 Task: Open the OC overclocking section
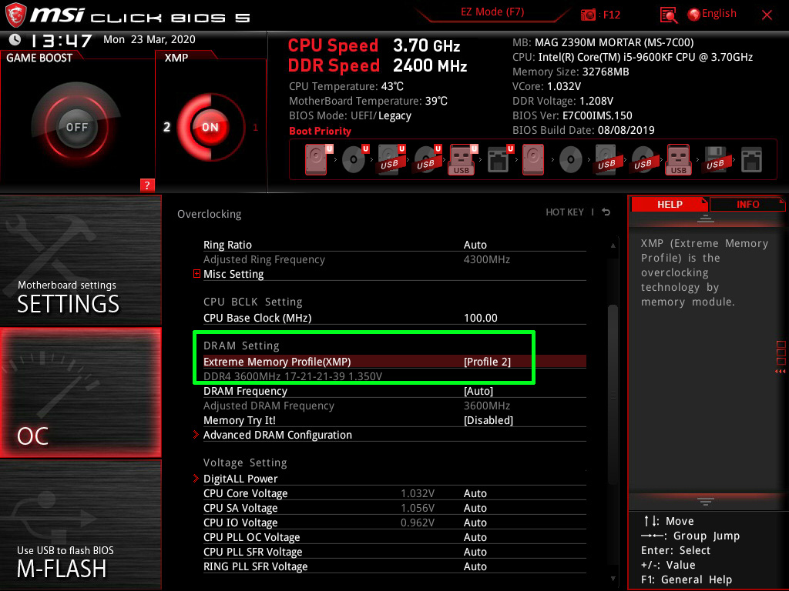(80, 392)
